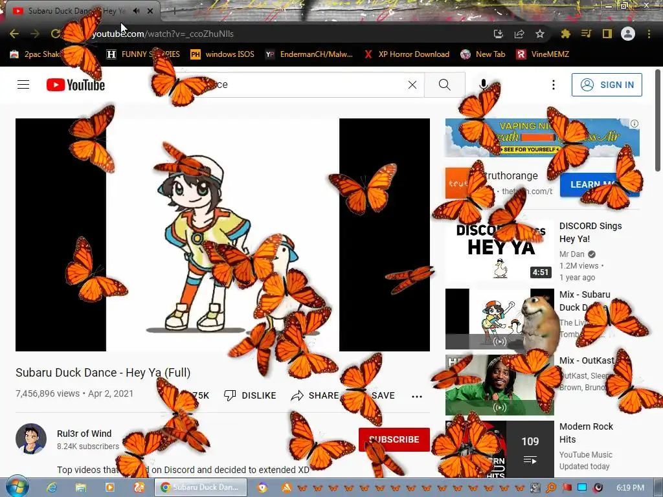Click the page vertical scrollbar
Screen dimensions: 663x497
[x=658, y=120]
